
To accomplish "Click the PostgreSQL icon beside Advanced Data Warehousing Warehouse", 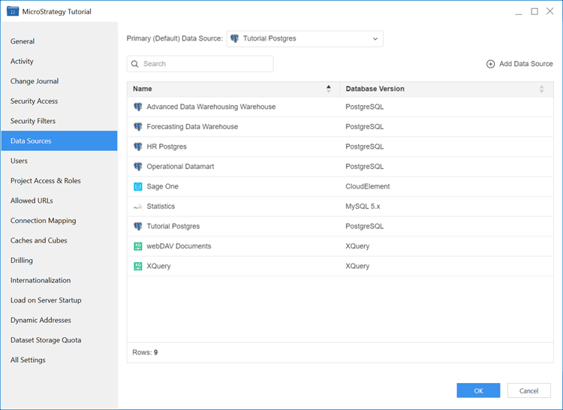I will (x=138, y=107).
